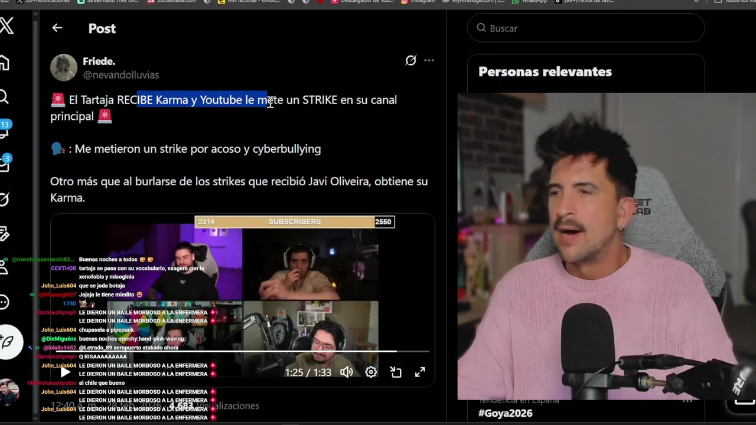Click the 1:25 / 1:33 time display
This screenshot has width=756, height=425.
click(308, 372)
